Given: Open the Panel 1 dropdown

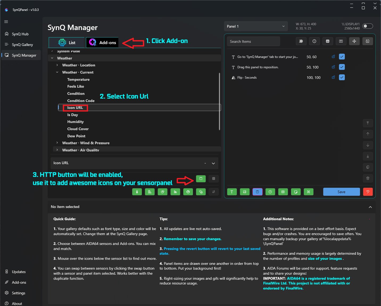Looking at the screenshot, I should [x=256, y=26].
